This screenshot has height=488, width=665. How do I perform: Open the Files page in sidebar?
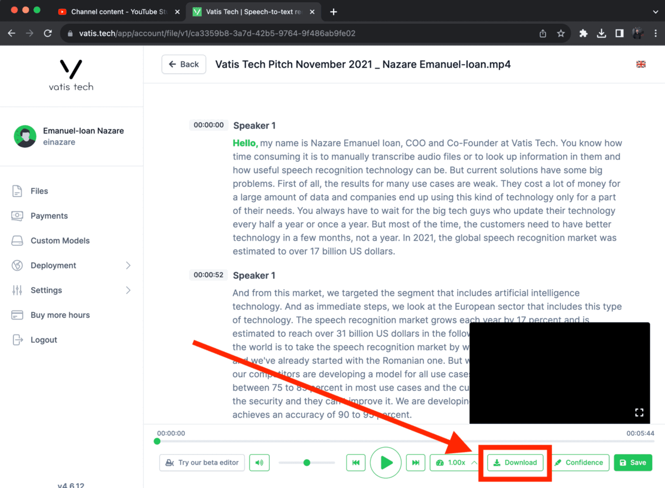pos(39,191)
